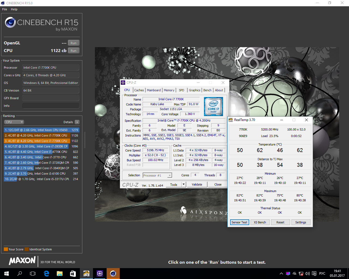Image resolution: width=349 pixels, height=279 pixels.
Task: Switch to the Graphics tab in CPU-Z
Action: click(x=195, y=90)
